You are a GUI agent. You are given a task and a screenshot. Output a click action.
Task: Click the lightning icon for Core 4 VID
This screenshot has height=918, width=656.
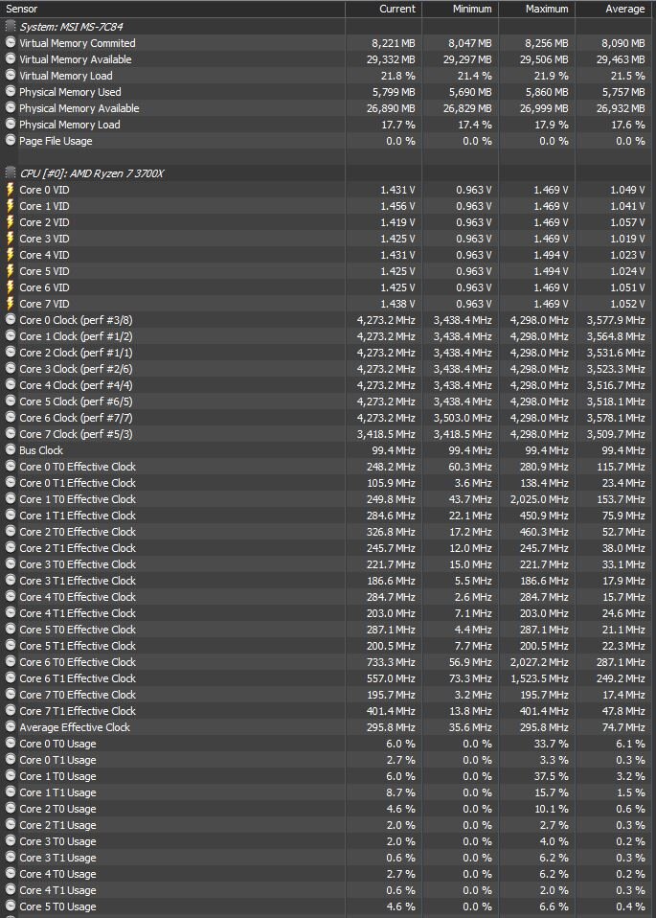tap(10, 255)
